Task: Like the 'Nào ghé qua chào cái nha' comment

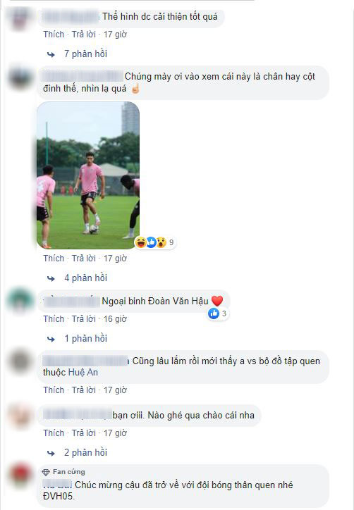Action: click(x=54, y=433)
